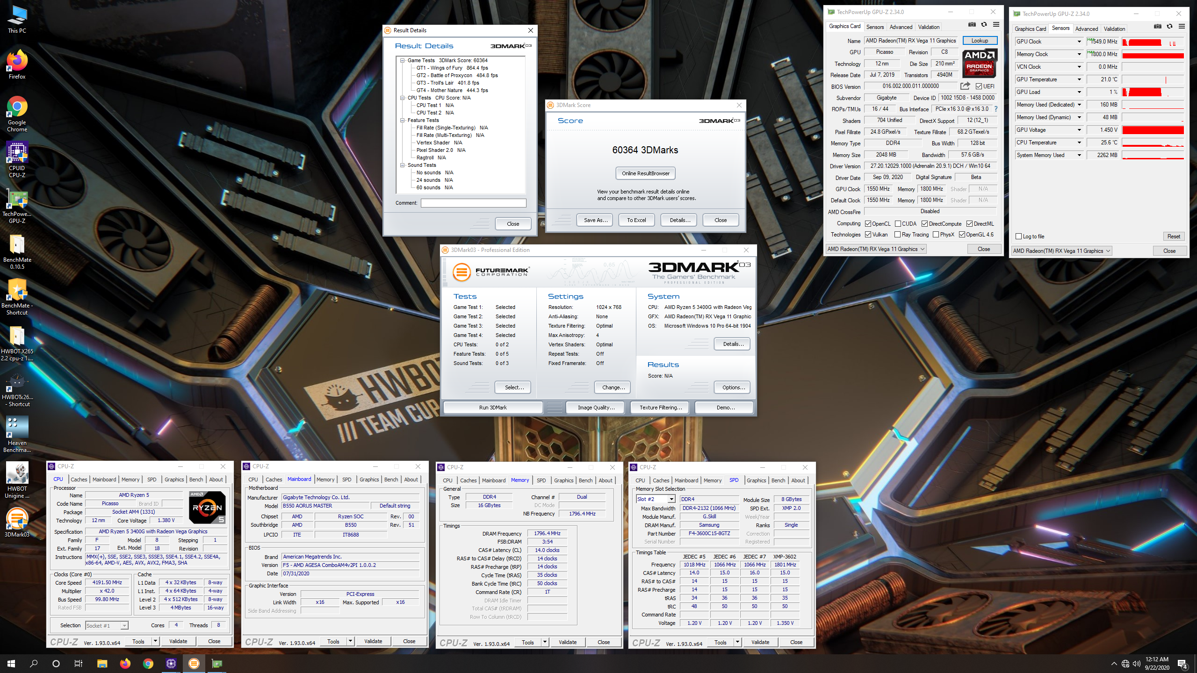Toggle the OpenCL checkbox in GPU-Z
The image size is (1197, 673).
point(868,224)
